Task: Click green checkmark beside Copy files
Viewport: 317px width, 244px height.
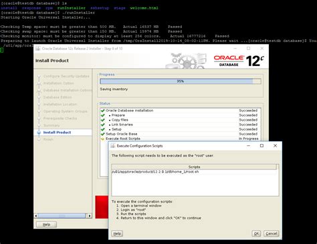Action: tap(103, 120)
